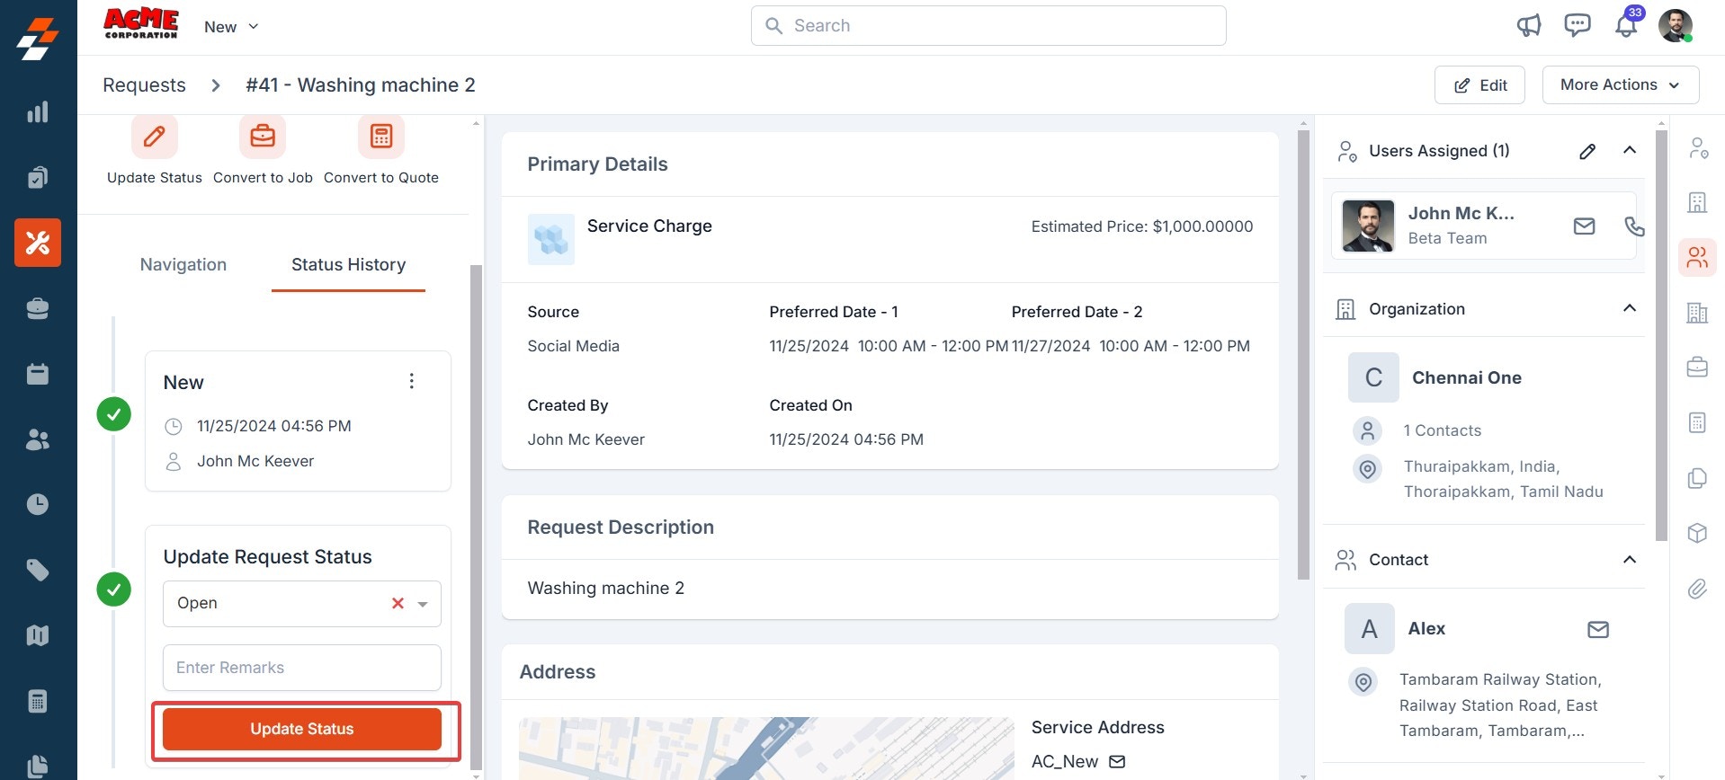Select the wrench tools requests sidebar icon

tap(38, 243)
